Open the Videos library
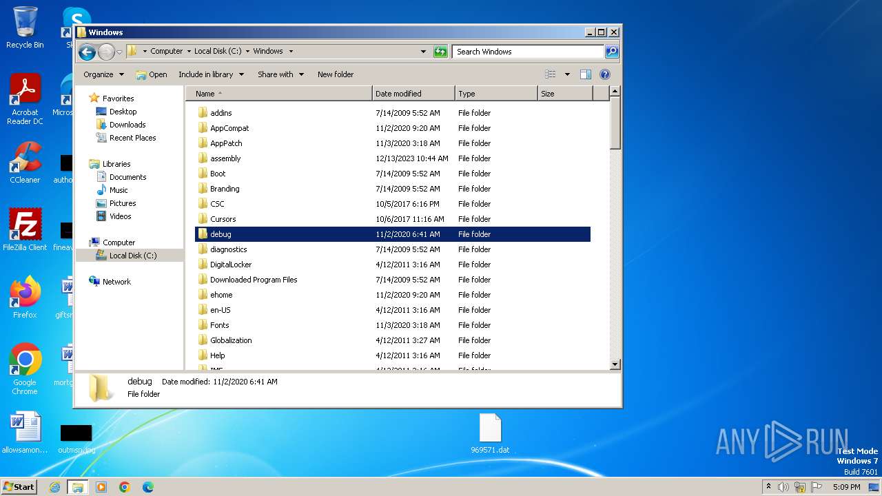The height and width of the screenshot is (496, 882). (120, 216)
